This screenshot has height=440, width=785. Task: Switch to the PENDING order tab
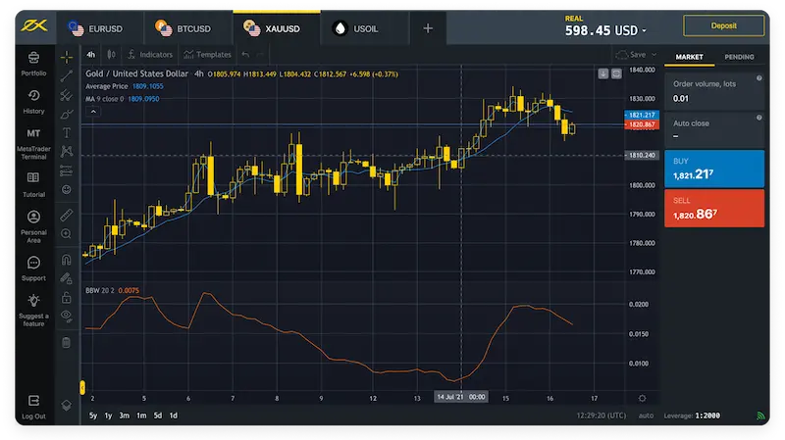(739, 57)
